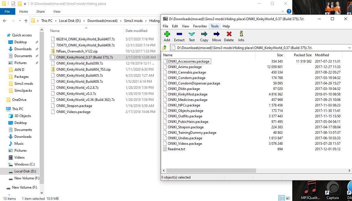
Task: Sort 7-Zip list by Name column
Action: 168,55
